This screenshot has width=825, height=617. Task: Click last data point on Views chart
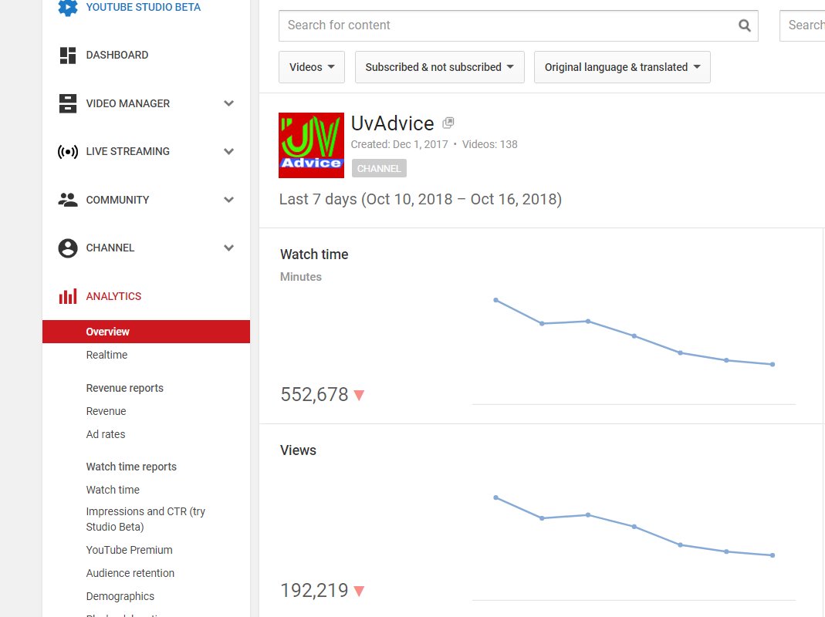click(773, 555)
